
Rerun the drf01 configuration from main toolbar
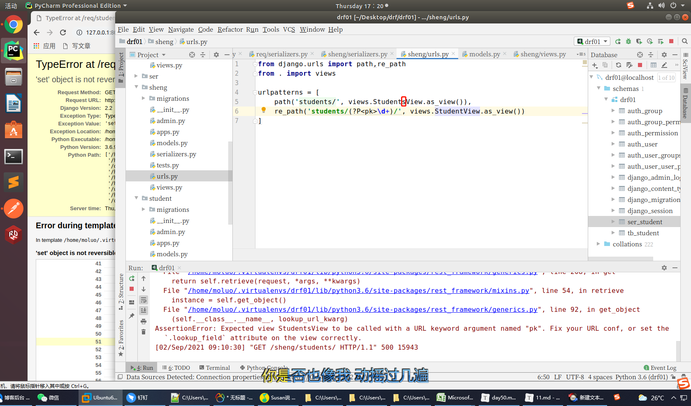coord(618,42)
